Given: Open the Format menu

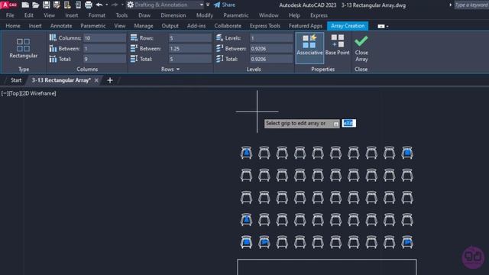Looking at the screenshot, I should tap(97, 15).
